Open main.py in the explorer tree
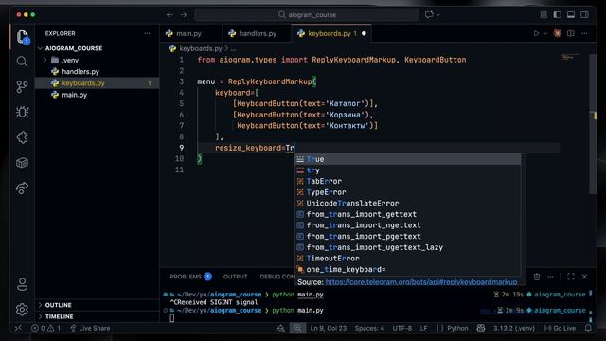 75,95
